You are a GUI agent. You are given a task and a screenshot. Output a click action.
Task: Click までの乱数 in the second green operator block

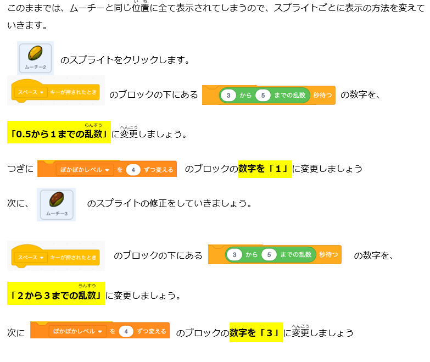click(x=297, y=254)
